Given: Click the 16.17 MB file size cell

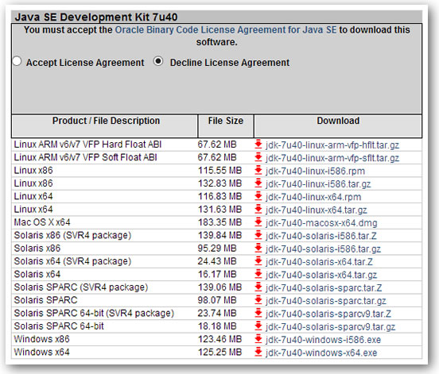Looking at the screenshot, I should pyautogui.click(x=217, y=274).
